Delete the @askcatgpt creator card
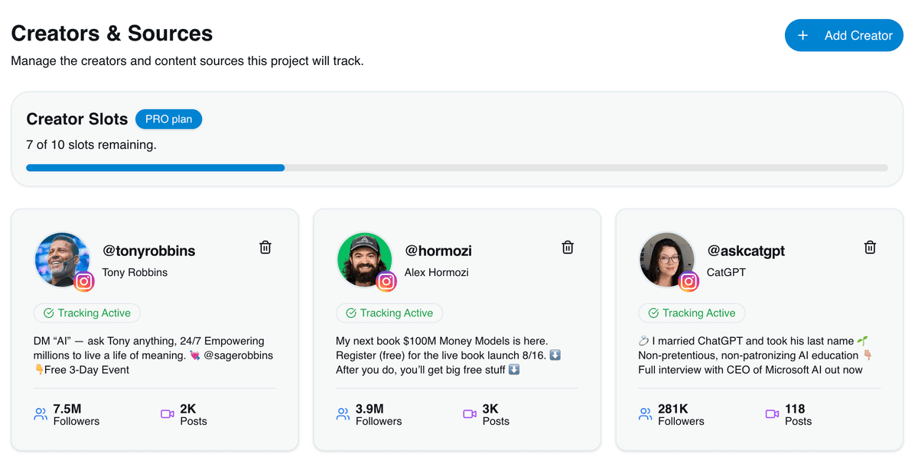 pos(870,247)
